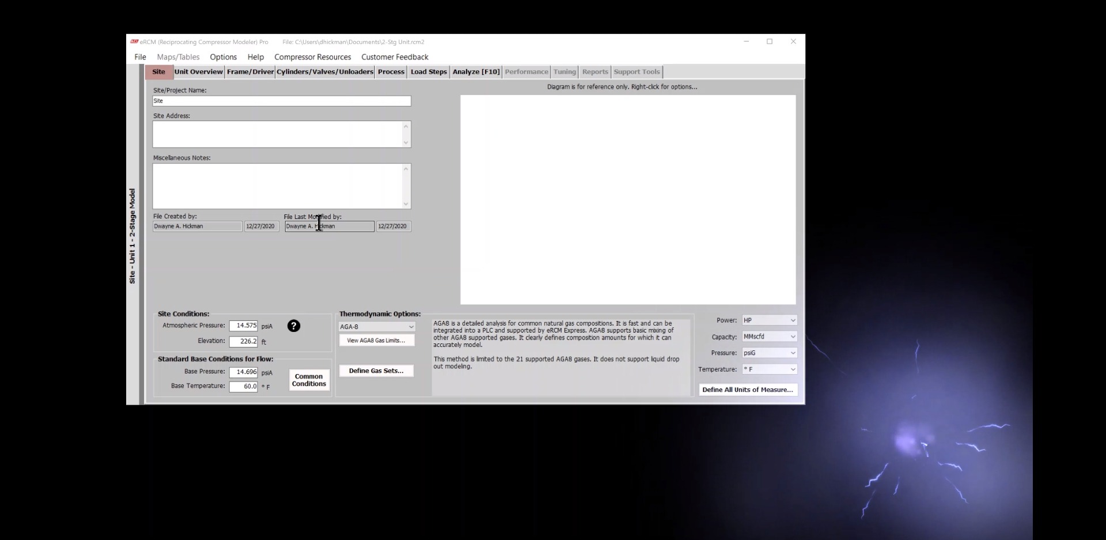This screenshot has width=1106, height=540.
Task: Click Define Gas Sets button
Action: point(376,371)
